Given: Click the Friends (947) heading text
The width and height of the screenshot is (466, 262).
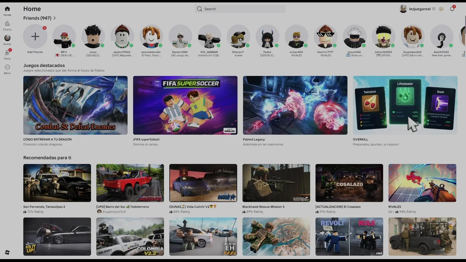Looking at the screenshot, I should pyautogui.click(x=37, y=18).
